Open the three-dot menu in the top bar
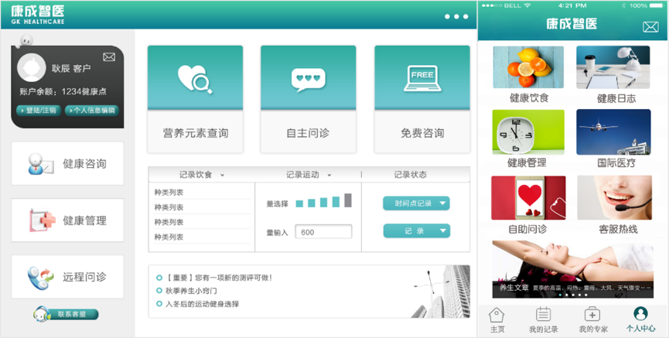Screen dimensions: 669x338 [x=456, y=16]
